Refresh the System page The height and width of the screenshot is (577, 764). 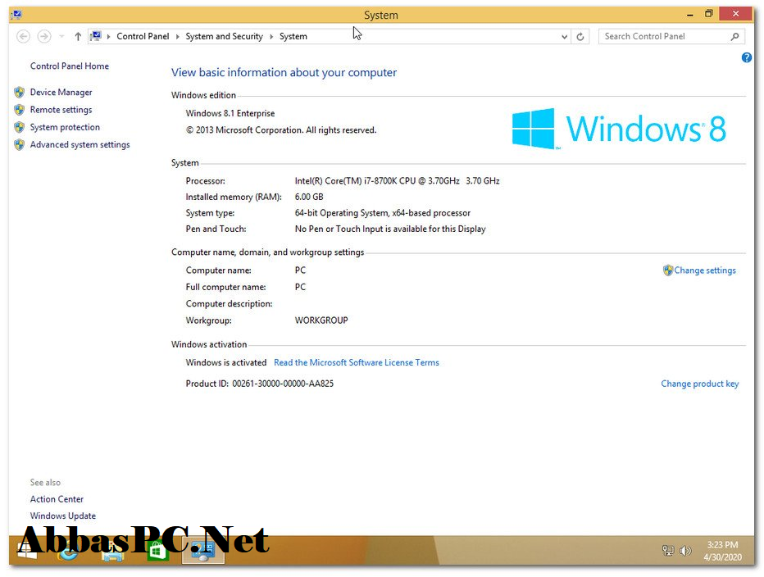coord(580,37)
